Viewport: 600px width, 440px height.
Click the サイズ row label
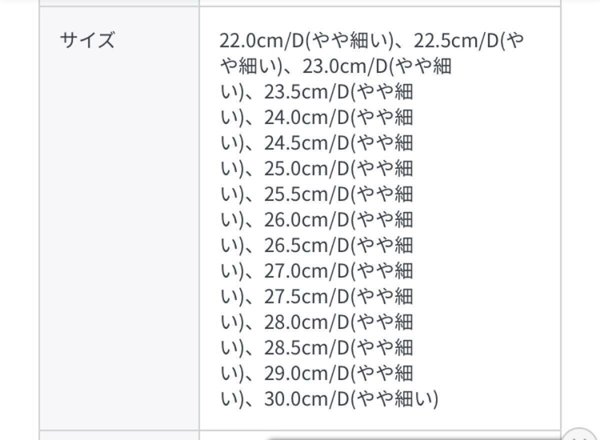[87, 40]
